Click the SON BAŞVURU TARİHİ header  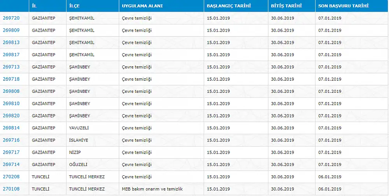pyautogui.click(x=343, y=6)
